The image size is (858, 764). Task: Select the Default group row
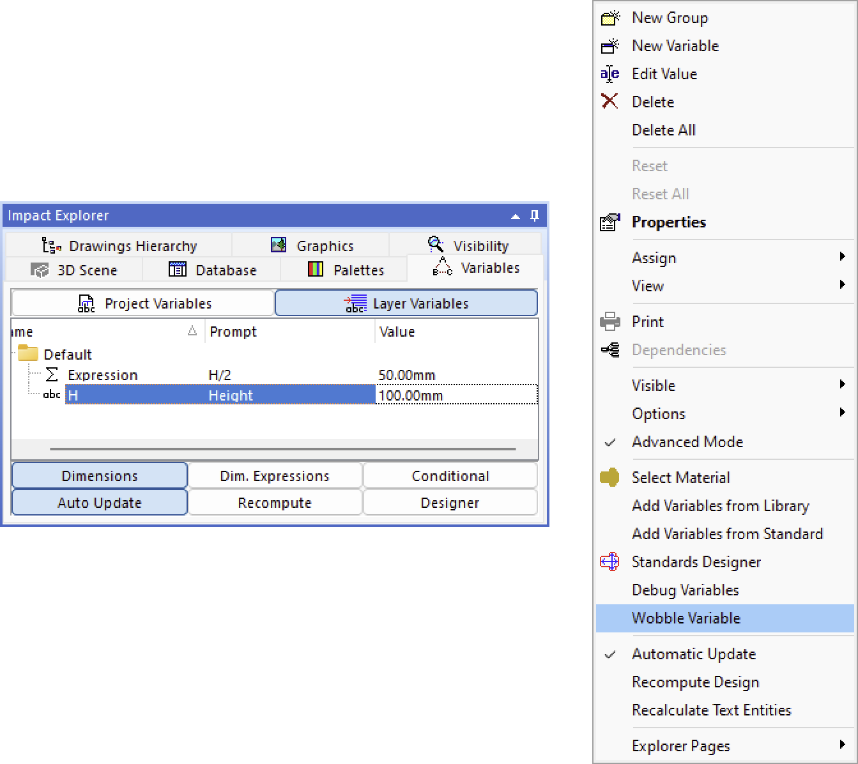click(x=275, y=354)
